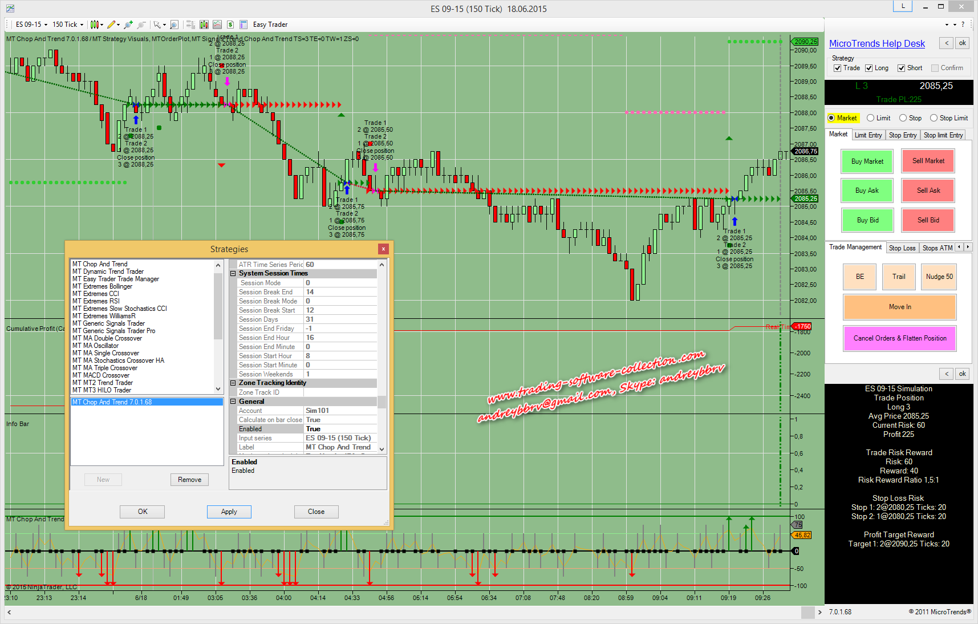Toggle the Short strategy checkbox
978x624 pixels.
pyautogui.click(x=902, y=68)
